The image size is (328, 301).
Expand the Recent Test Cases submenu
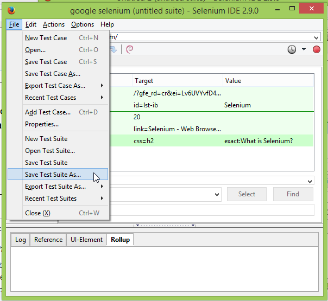pyautogui.click(x=58, y=98)
